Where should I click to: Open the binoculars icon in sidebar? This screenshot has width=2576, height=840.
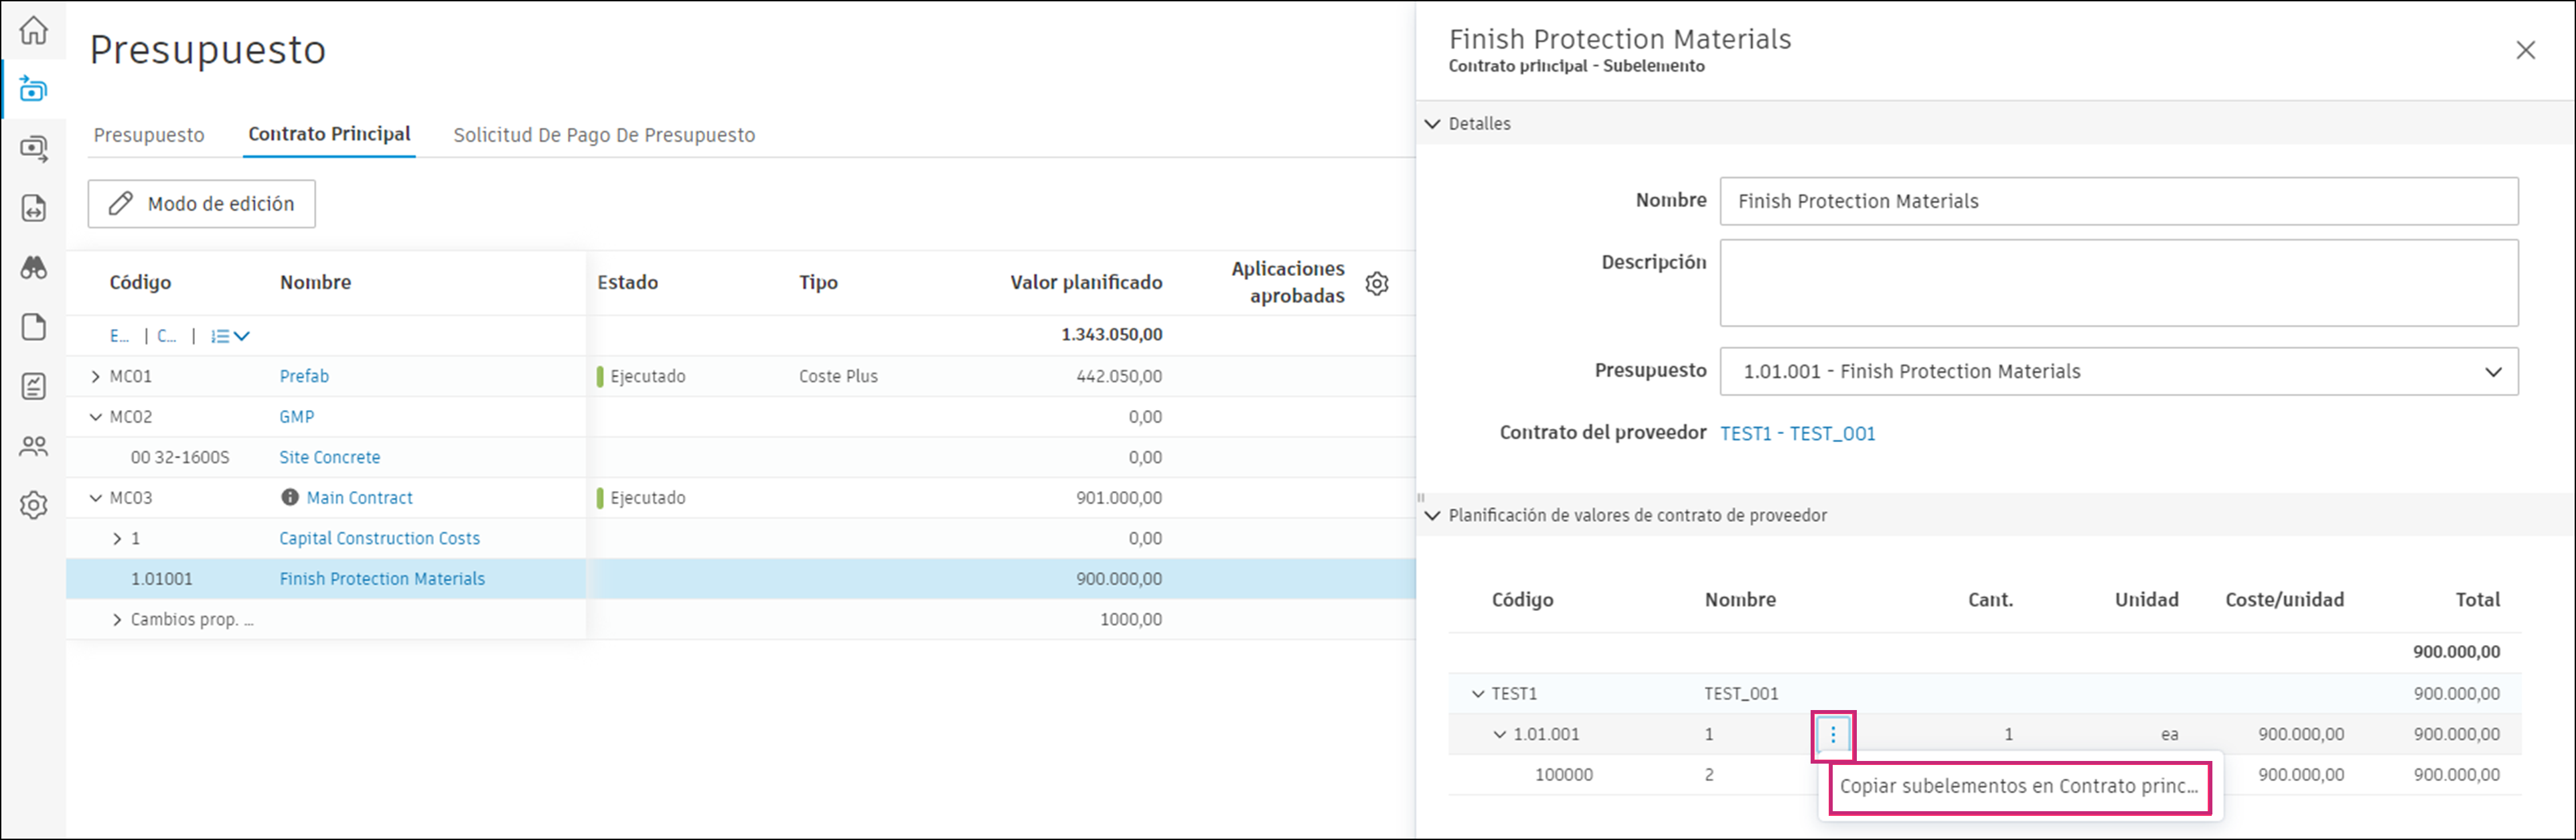(x=34, y=267)
